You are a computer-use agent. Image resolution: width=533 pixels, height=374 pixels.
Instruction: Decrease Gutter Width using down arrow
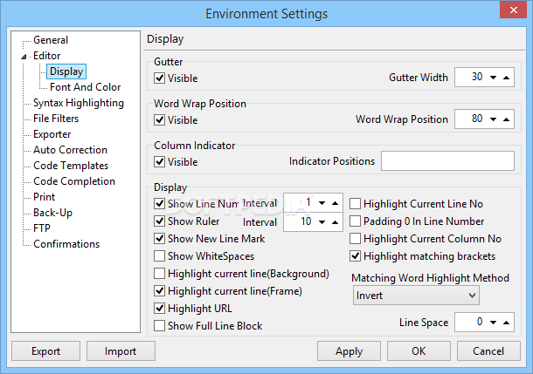[493, 78]
